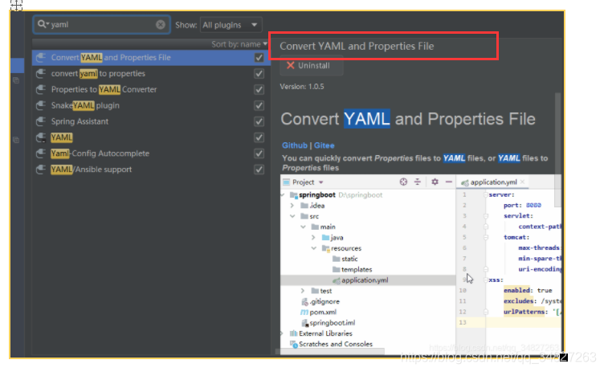Click the collapse all icon in Project toolbar

(x=418, y=182)
